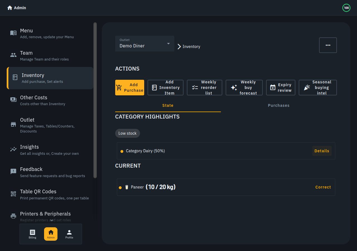Open Table QR Codes in sidebar

50,194
